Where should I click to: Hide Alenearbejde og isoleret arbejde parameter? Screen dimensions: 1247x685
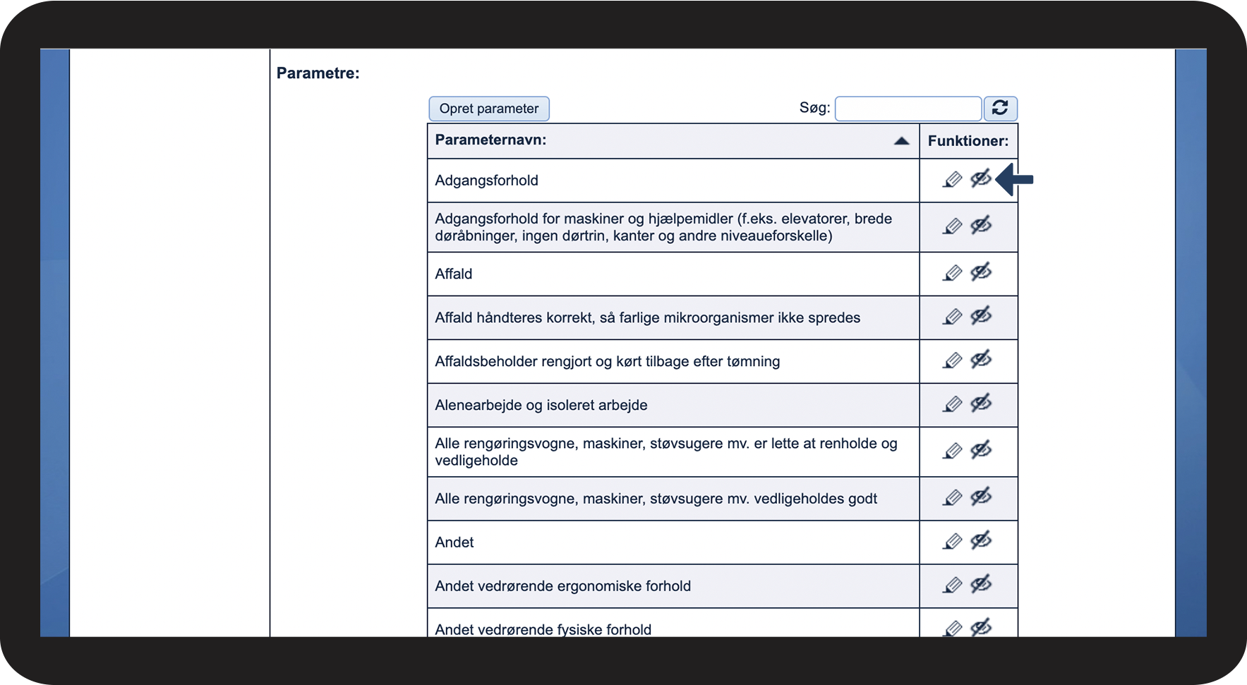981,403
